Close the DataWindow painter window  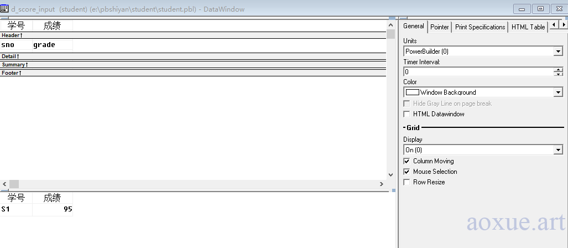coord(559,9)
